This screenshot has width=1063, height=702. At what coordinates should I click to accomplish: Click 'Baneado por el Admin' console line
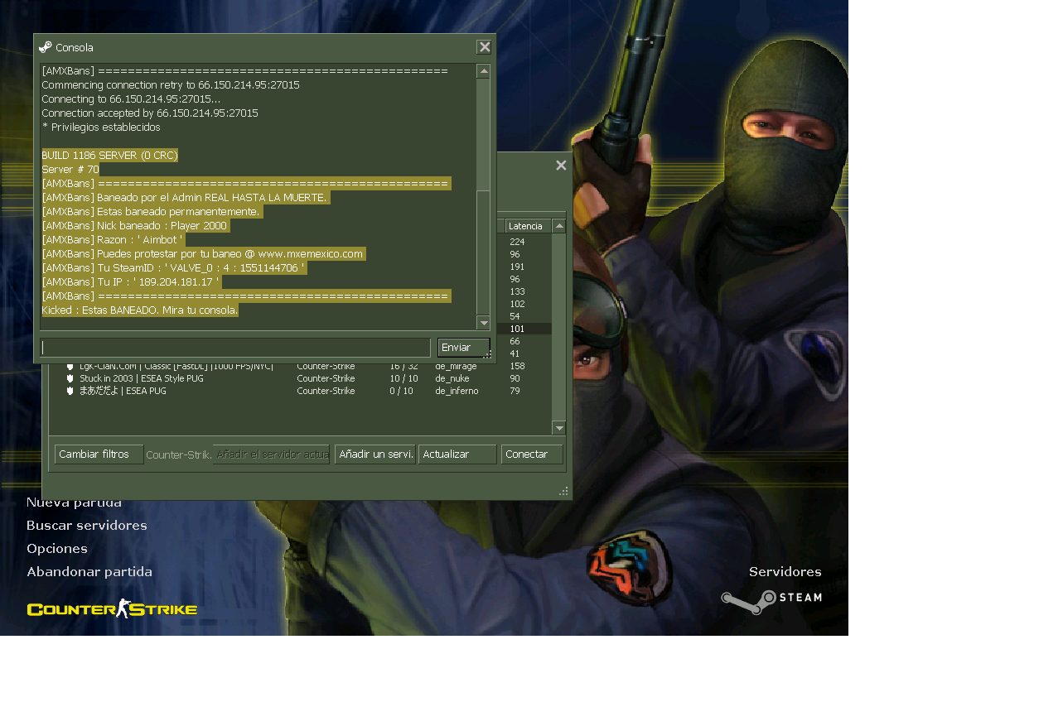pos(186,197)
